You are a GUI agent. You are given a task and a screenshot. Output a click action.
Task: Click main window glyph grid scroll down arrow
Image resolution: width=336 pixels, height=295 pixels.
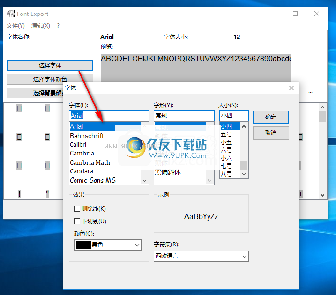[323, 195]
